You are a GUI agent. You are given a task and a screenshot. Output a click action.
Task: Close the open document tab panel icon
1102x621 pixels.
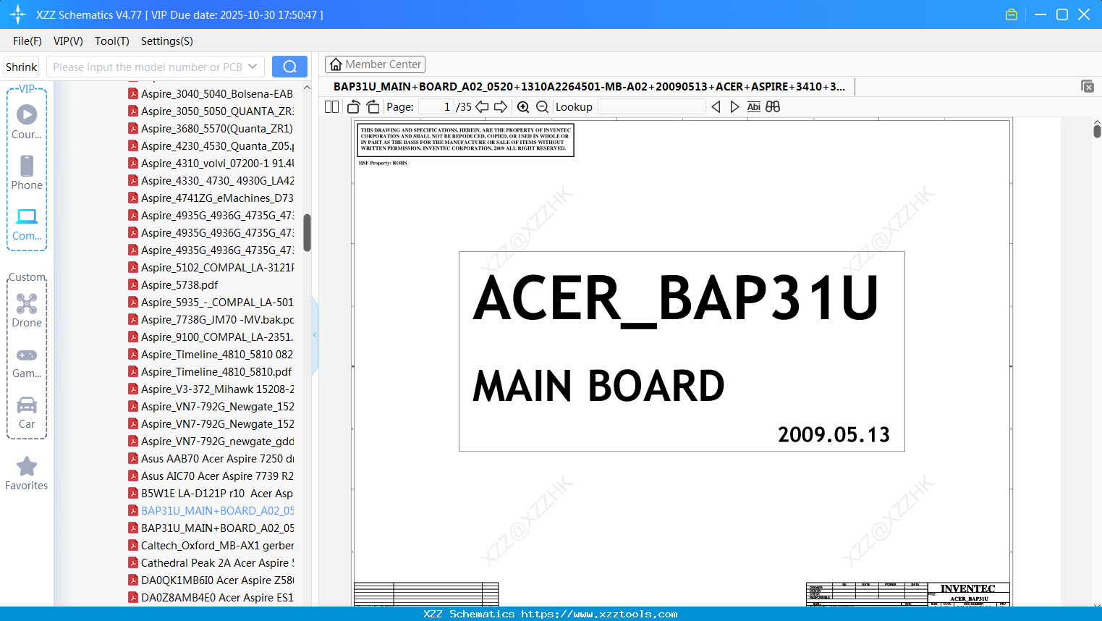[1088, 86]
